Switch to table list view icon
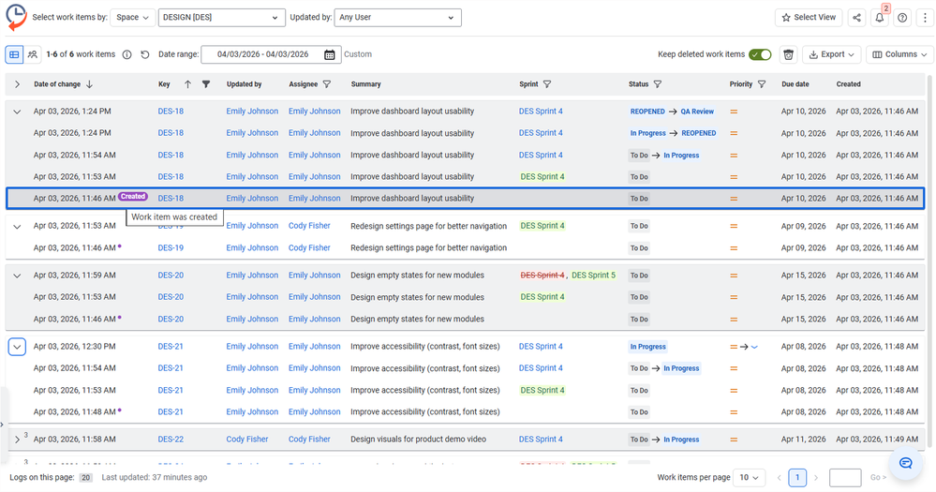Screen dimensions: 936x492 point(14,54)
